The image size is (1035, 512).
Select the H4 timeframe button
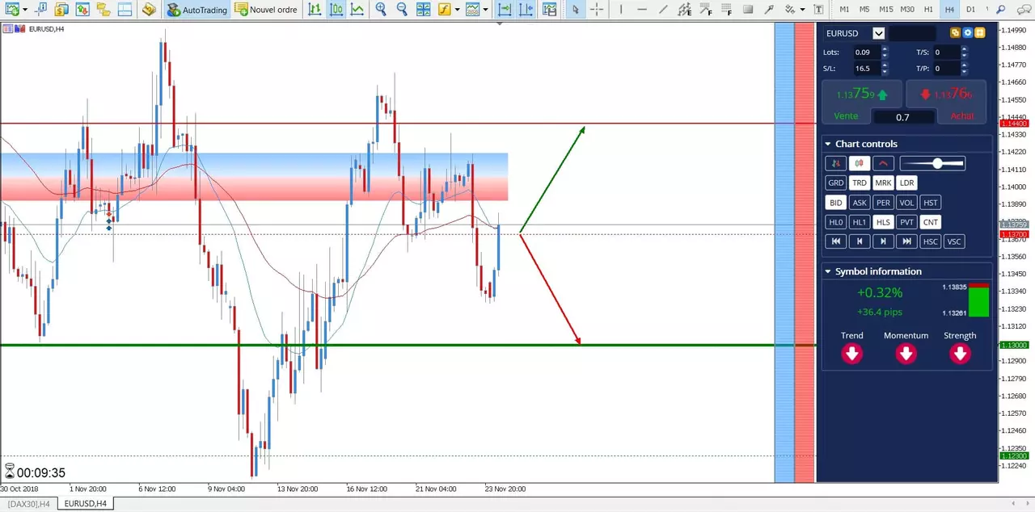click(x=949, y=10)
